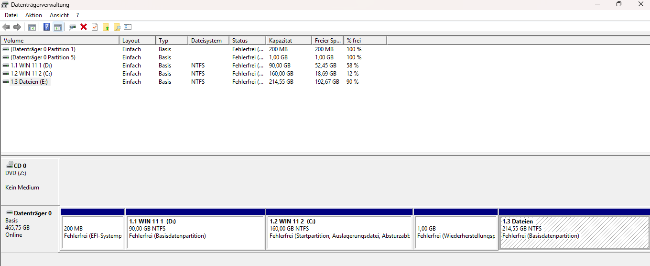Click the yellow sheet with magnifier icon
This screenshot has height=266, width=650.
(x=117, y=27)
